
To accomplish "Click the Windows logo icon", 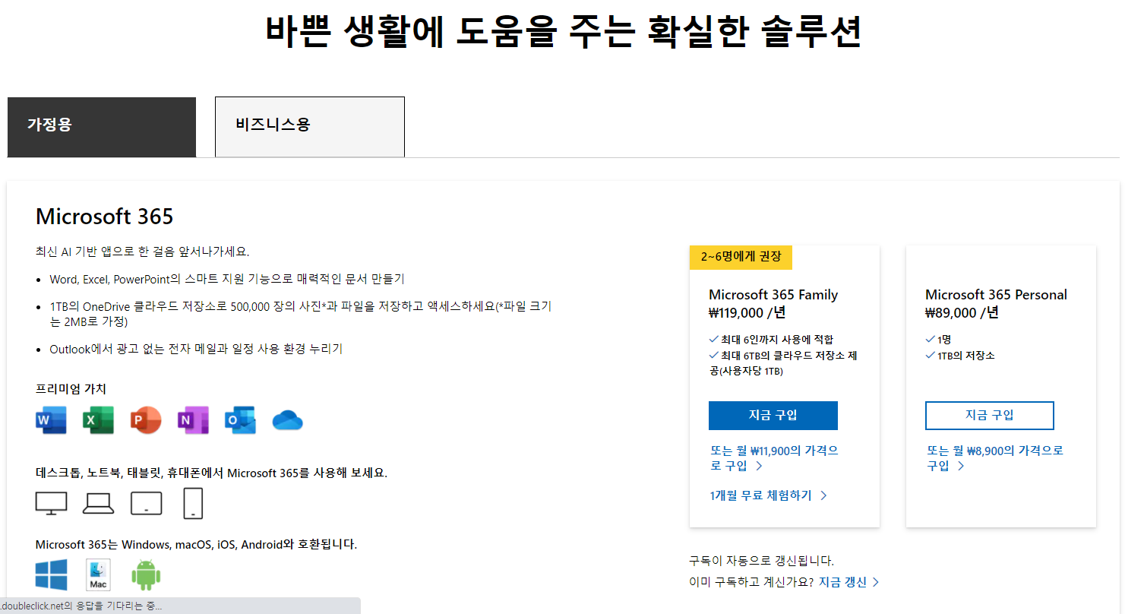I will [52, 575].
